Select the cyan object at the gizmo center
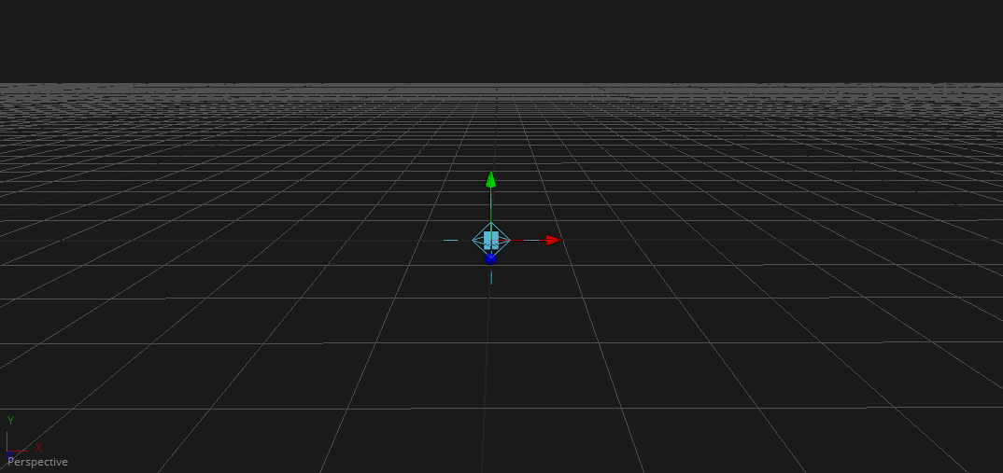 pos(491,241)
